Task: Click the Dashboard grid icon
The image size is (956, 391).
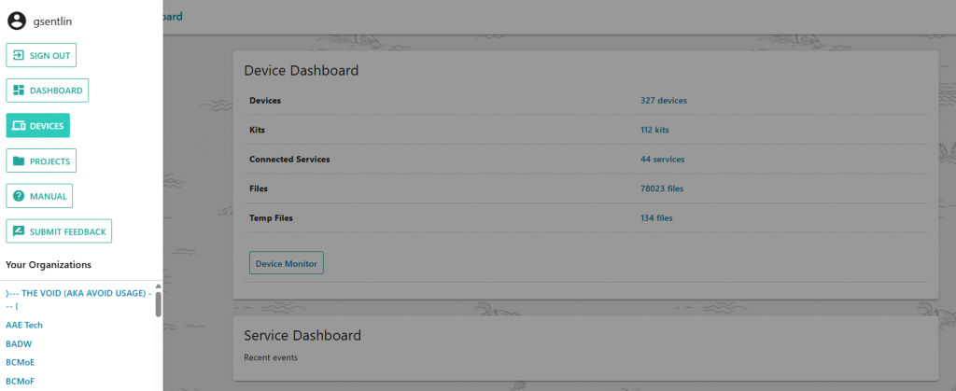Action: click(x=18, y=91)
